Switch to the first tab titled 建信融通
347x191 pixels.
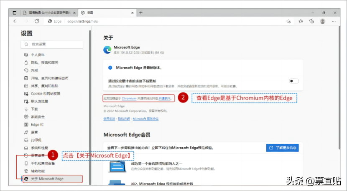pos(49,13)
